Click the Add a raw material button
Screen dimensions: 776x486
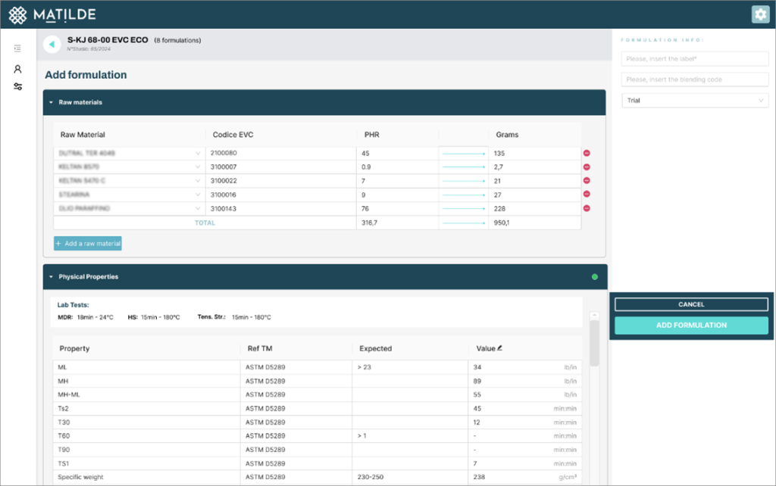tap(87, 244)
